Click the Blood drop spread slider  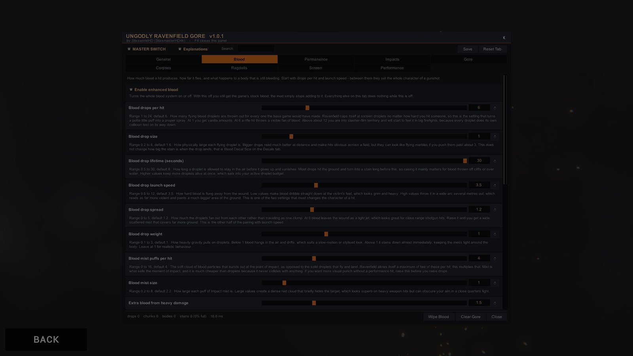click(x=364, y=210)
